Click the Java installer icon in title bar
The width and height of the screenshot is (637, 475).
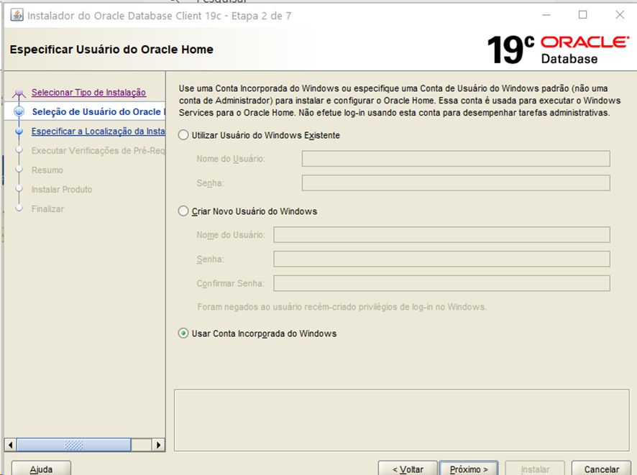(x=17, y=15)
